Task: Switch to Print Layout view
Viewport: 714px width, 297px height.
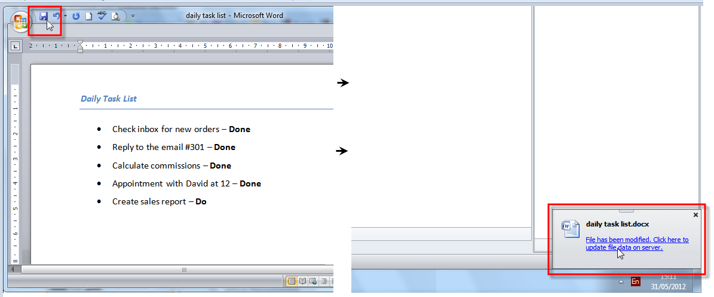Action: 292,281
